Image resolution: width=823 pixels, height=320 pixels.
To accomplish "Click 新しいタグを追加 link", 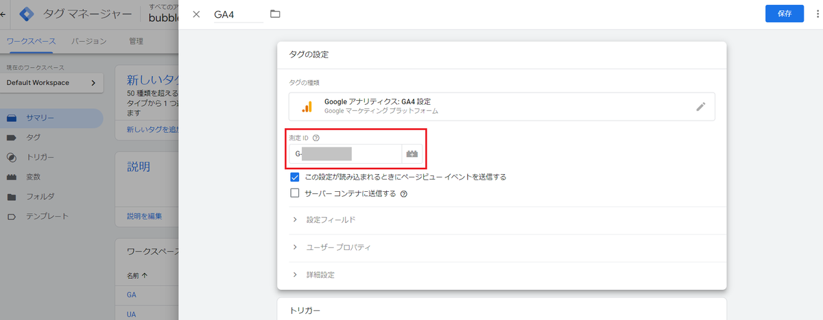I will coord(152,129).
